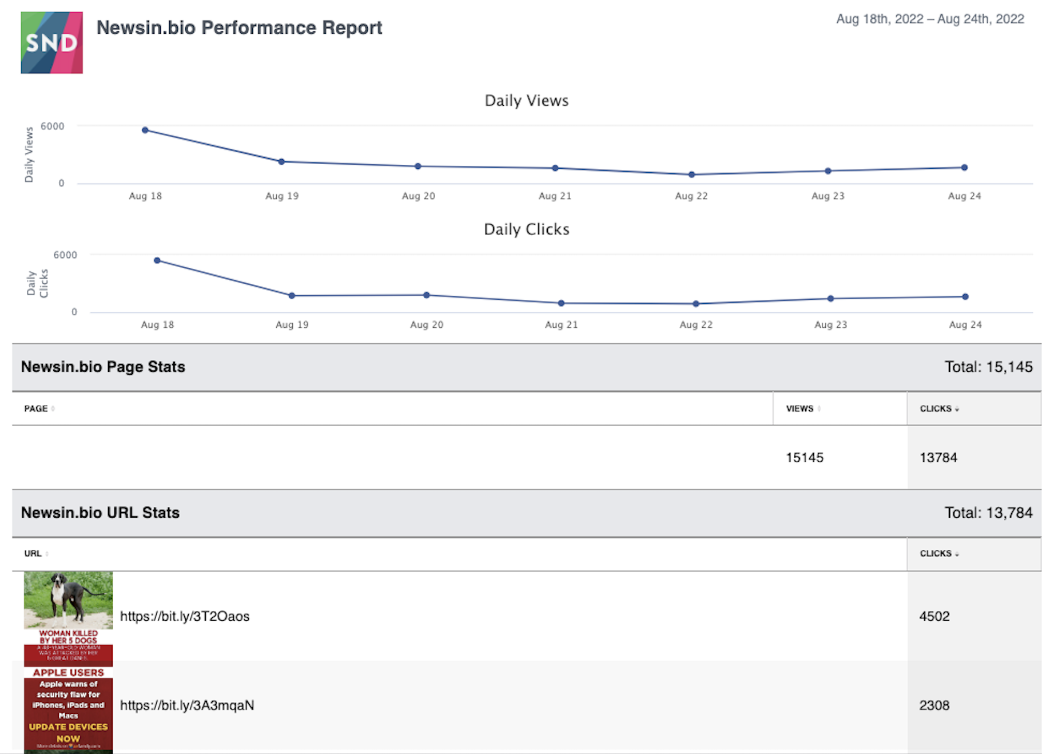The height and width of the screenshot is (754, 1042).
Task: Click the clicks value 13784 in Page Stats
Action: [x=938, y=458]
